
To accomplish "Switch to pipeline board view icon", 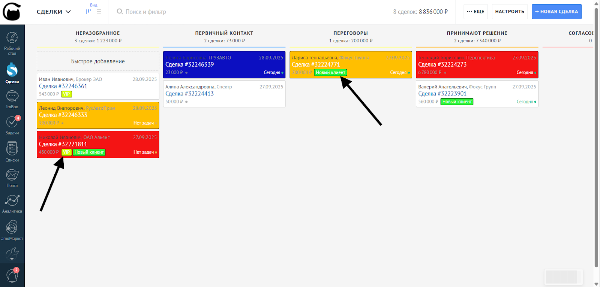I will pos(88,12).
